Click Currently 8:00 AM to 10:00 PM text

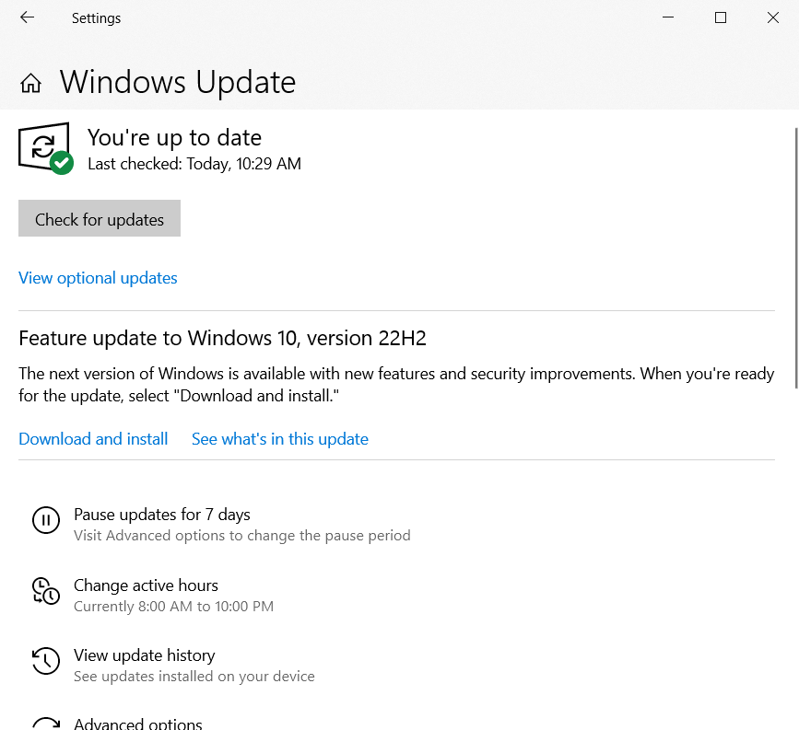(174, 607)
